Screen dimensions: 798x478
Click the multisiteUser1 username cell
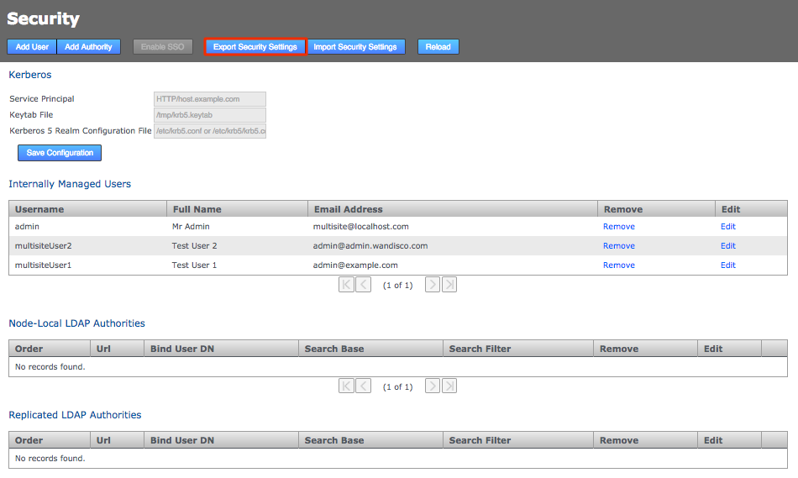pyautogui.click(x=43, y=265)
